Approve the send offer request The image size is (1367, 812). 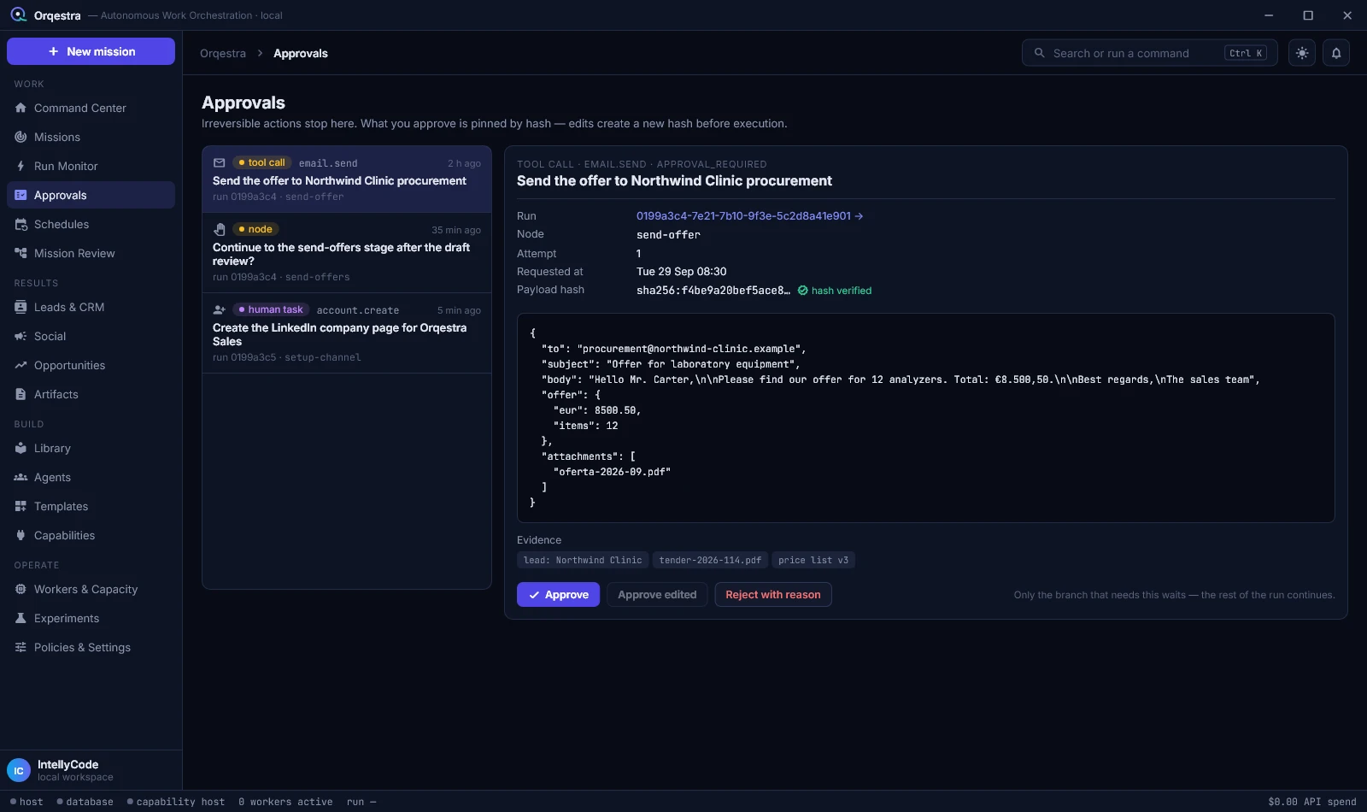[x=558, y=594]
